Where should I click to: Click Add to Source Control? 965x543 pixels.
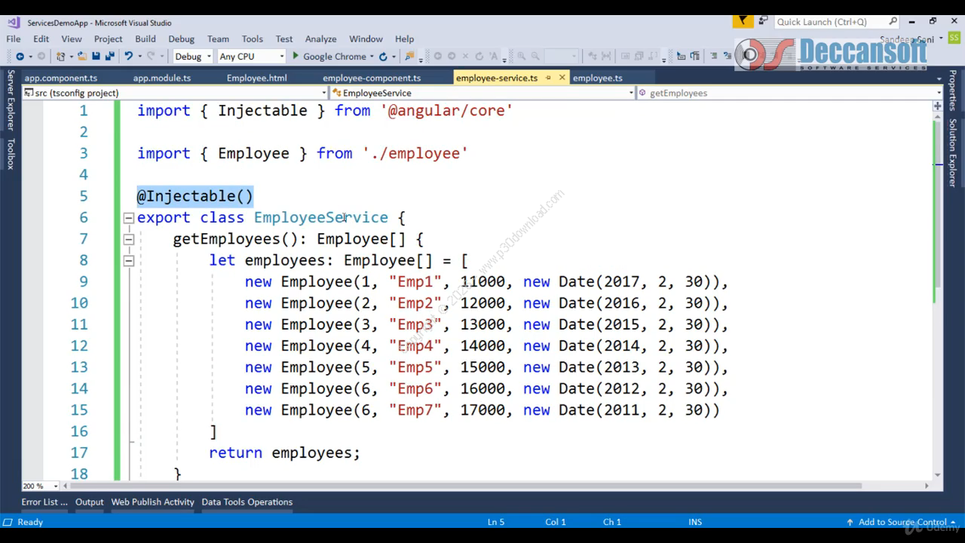pyautogui.click(x=902, y=522)
